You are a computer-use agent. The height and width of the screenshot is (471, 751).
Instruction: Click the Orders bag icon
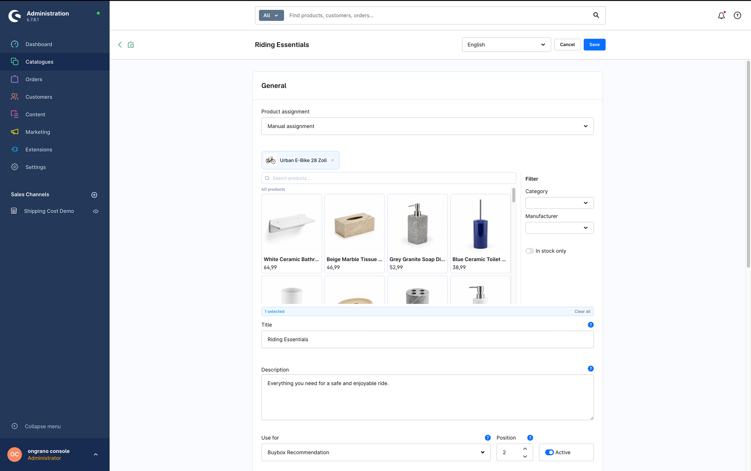(x=15, y=79)
